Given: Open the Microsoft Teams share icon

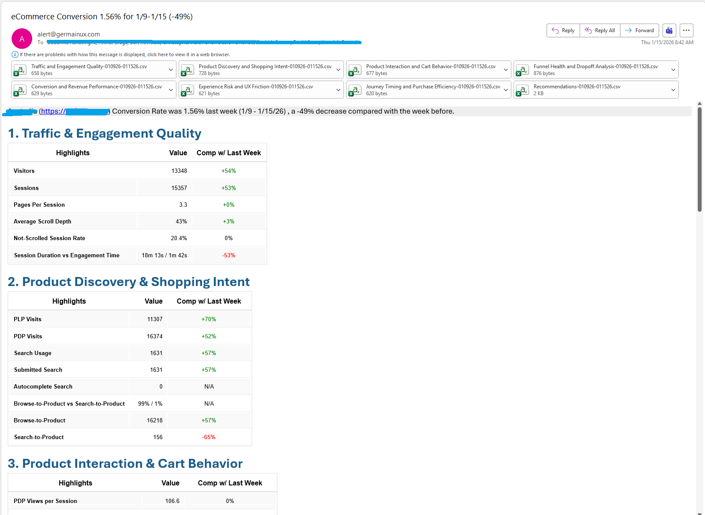Looking at the screenshot, I should pyautogui.click(x=669, y=30).
